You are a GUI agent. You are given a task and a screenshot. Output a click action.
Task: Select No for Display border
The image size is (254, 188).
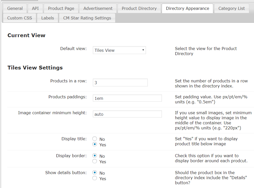click(95, 156)
